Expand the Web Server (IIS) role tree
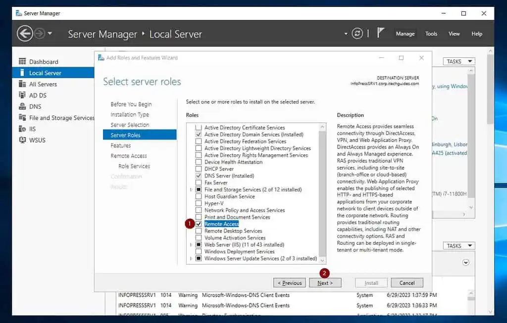 [x=192, y=245]
